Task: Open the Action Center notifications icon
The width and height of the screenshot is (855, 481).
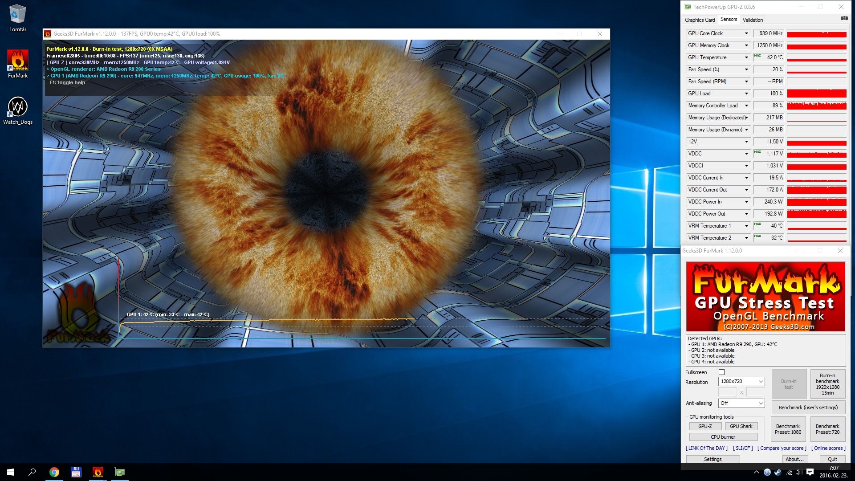Action: point(810,472)
